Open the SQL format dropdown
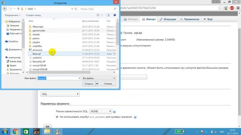241x135 pixels. click(60, 94)
